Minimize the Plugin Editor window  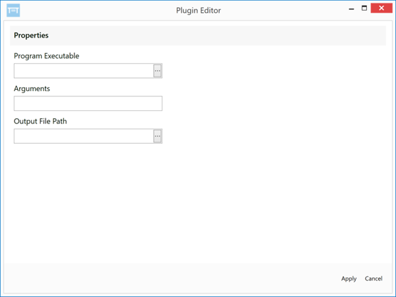(x=351, y=9)
